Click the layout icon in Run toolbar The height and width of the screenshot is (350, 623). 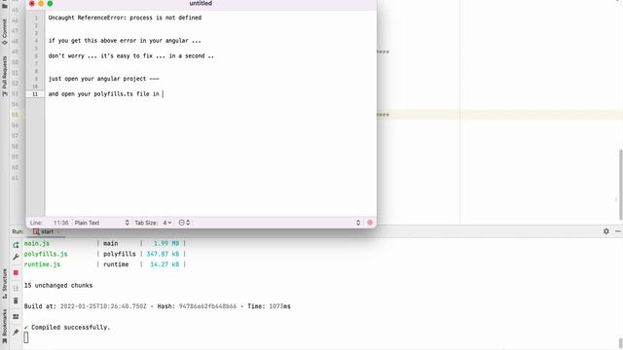coord(16,316)
